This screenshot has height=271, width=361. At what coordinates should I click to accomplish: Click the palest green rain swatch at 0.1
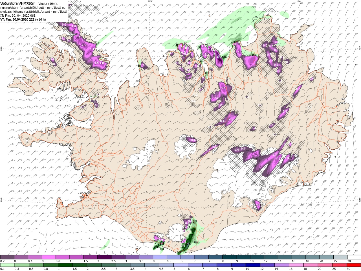coord(7,265)
